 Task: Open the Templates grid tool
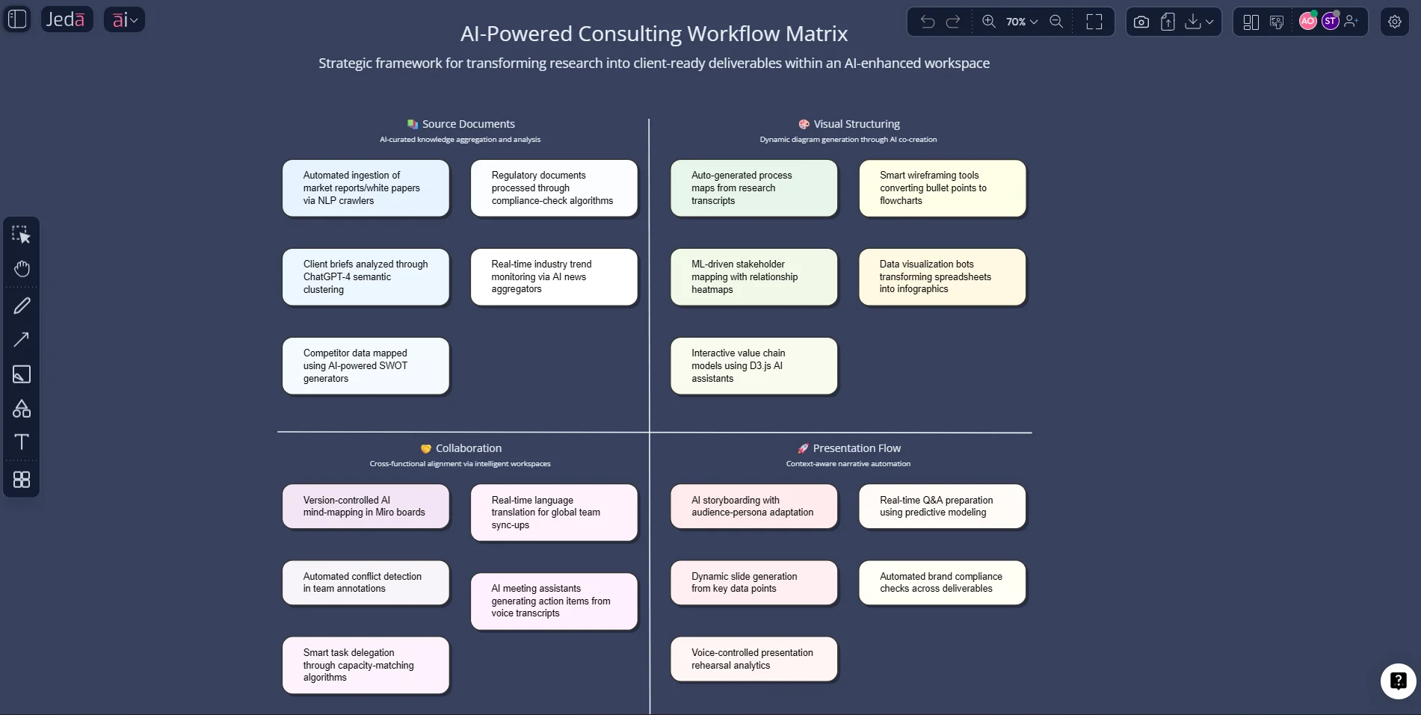21,479
